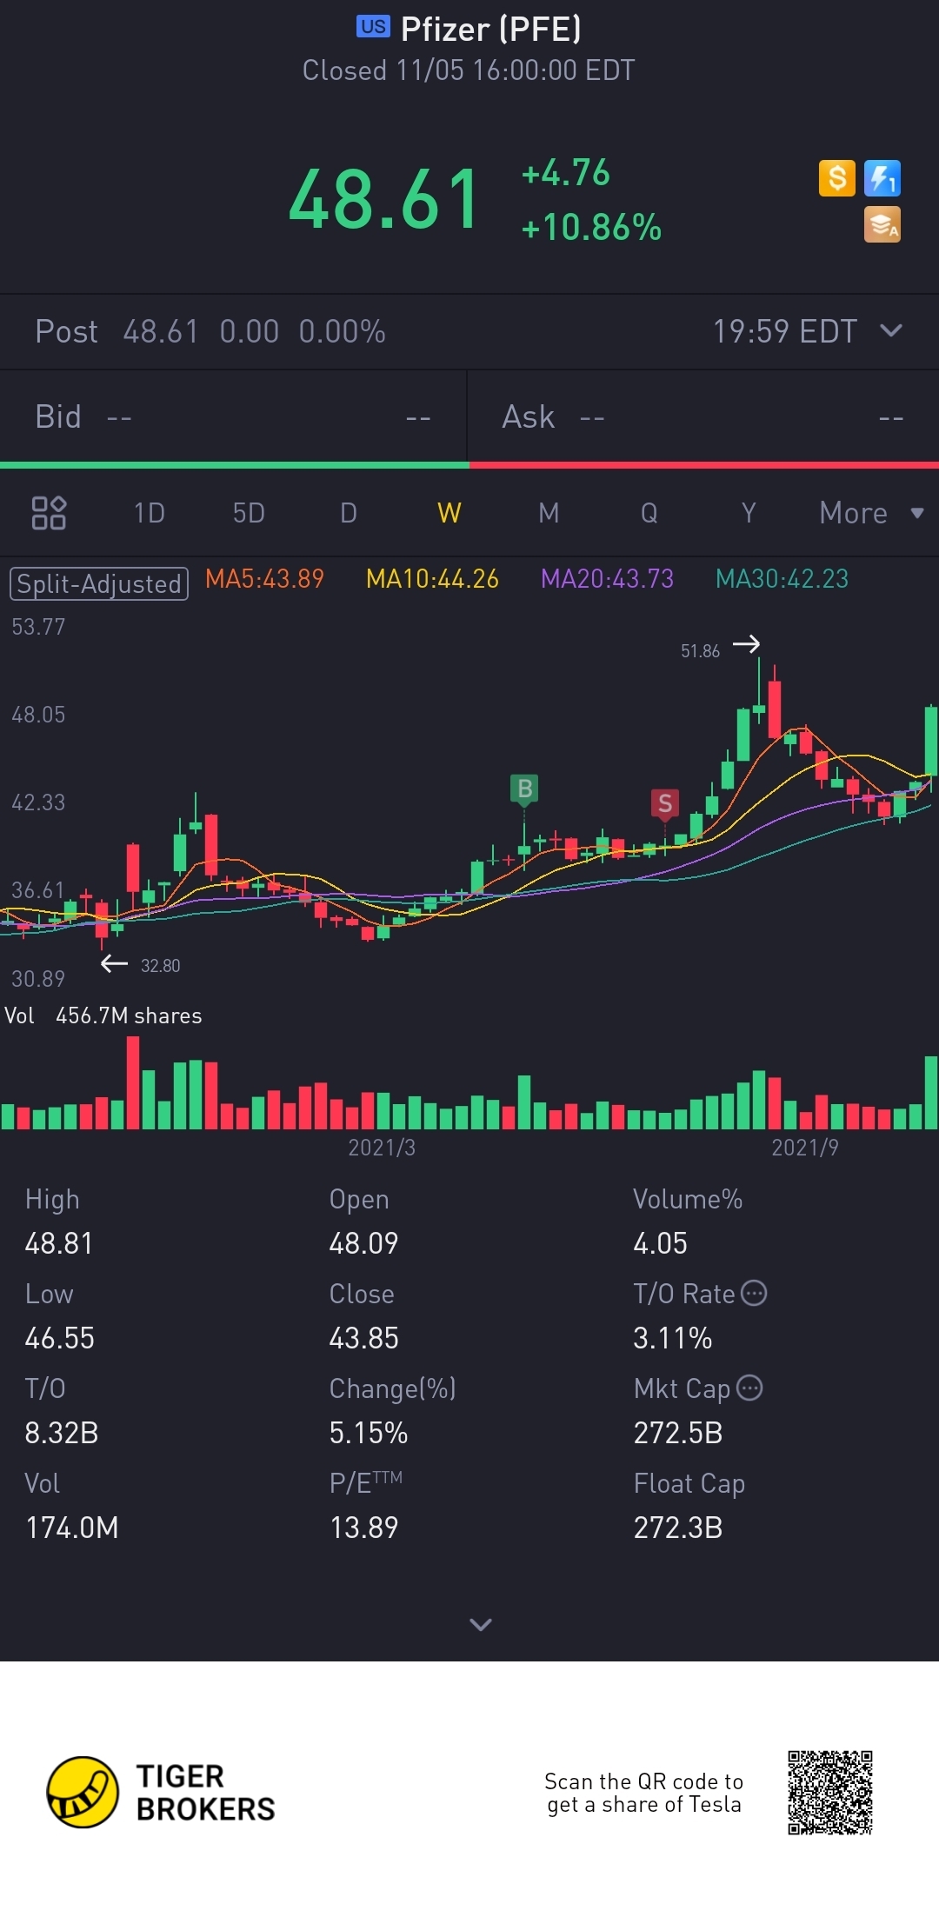Tap the Low 46.55 value
The width and height of the screenshot is (939, 1924).
click(59, 1338)
